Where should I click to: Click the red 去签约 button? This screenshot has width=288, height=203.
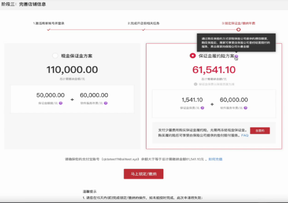260,131
